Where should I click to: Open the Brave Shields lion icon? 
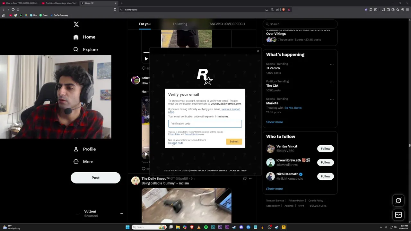(x=283, y=10)
